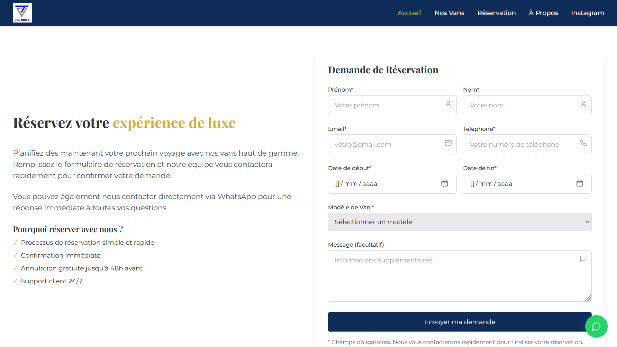Open the start date calendar picker

(445, 184)
